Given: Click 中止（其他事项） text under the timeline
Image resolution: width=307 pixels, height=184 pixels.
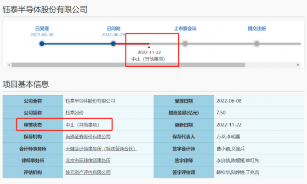Looking at the screenshot, I should (x=148, y=59).
